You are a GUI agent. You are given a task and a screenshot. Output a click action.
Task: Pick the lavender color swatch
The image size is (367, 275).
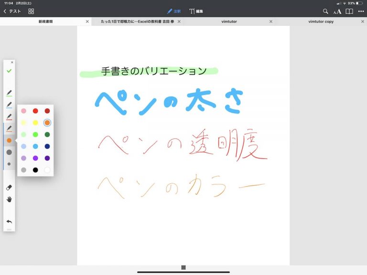[x=23, y=158]
